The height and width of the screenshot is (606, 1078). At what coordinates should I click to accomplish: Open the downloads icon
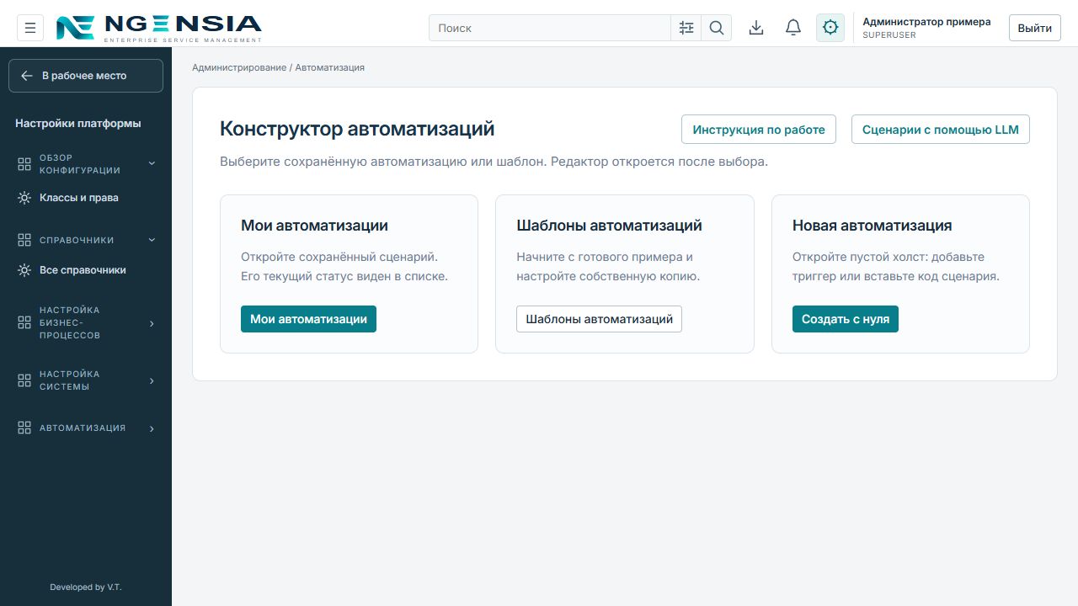point(756,28)
